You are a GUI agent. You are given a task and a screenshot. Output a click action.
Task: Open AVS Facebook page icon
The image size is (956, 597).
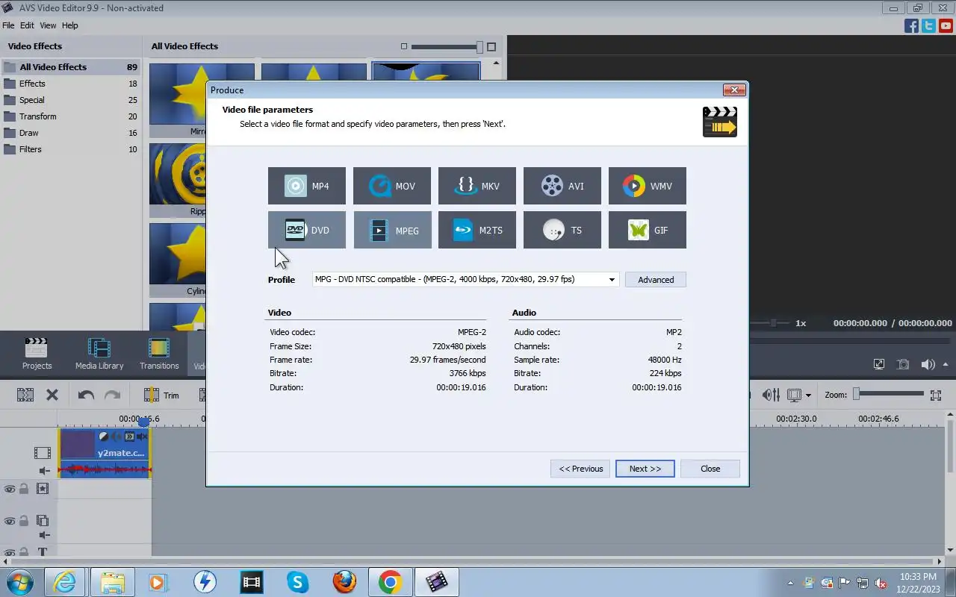click(911, 25)
